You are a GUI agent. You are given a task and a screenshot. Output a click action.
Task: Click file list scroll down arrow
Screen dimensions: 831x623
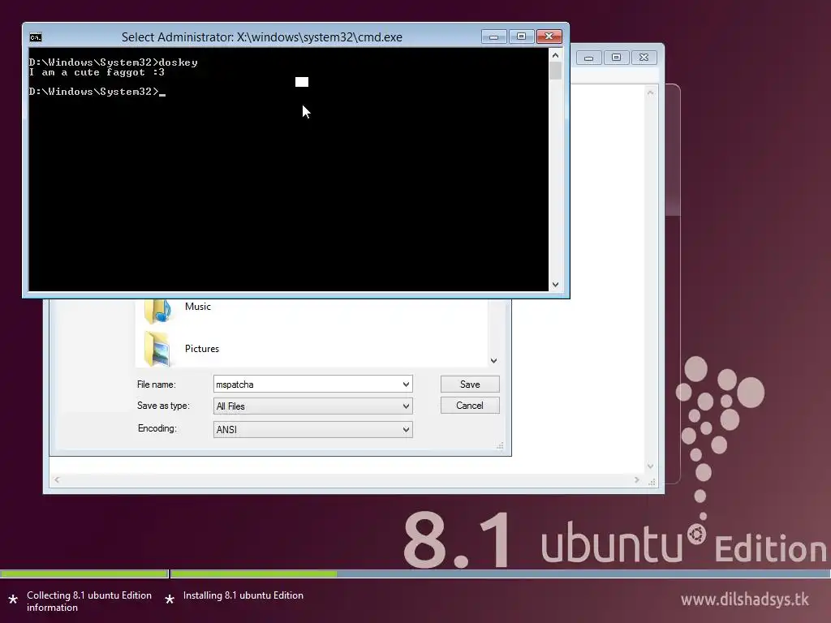tap(493, 361)
